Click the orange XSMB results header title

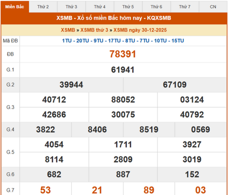pyautogui.click(x=114, y=18)
